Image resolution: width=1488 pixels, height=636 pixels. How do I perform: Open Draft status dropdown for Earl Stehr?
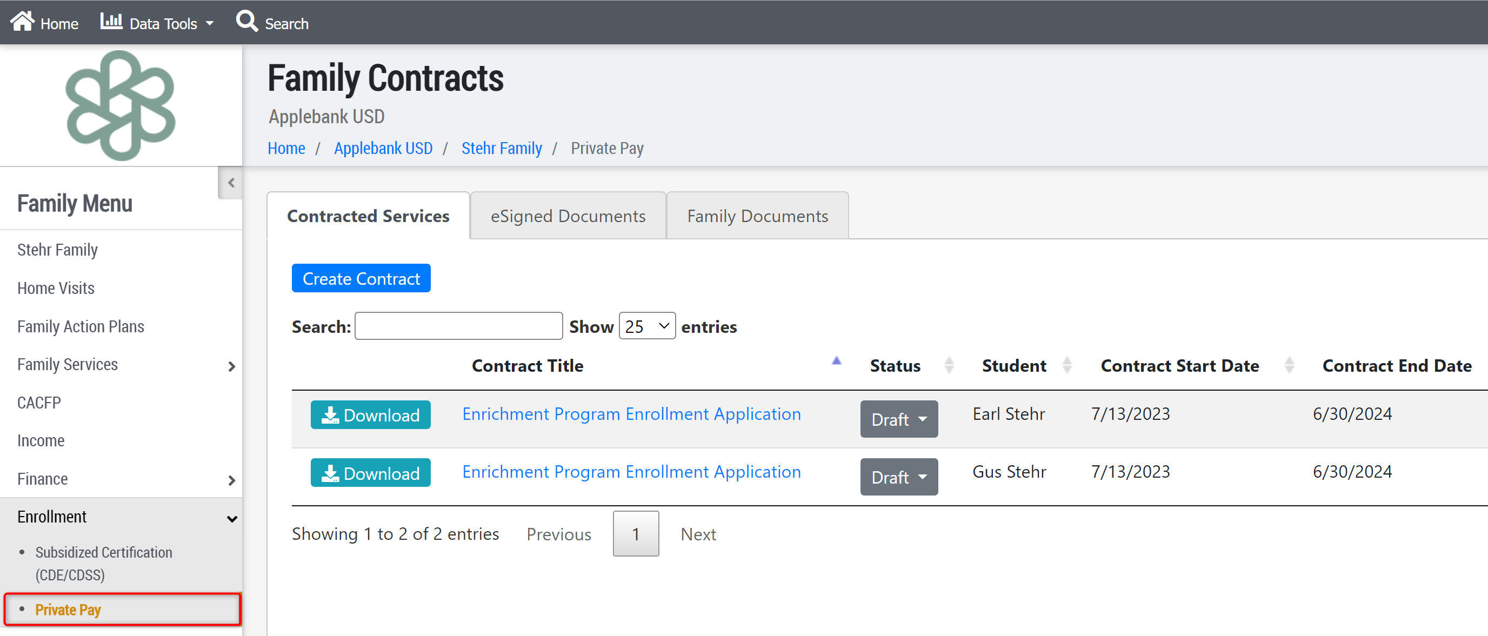pos(898,419)
